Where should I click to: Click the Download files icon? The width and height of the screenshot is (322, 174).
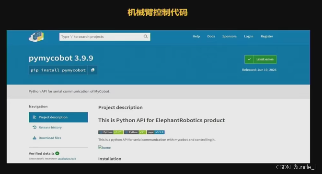[34, 138]
